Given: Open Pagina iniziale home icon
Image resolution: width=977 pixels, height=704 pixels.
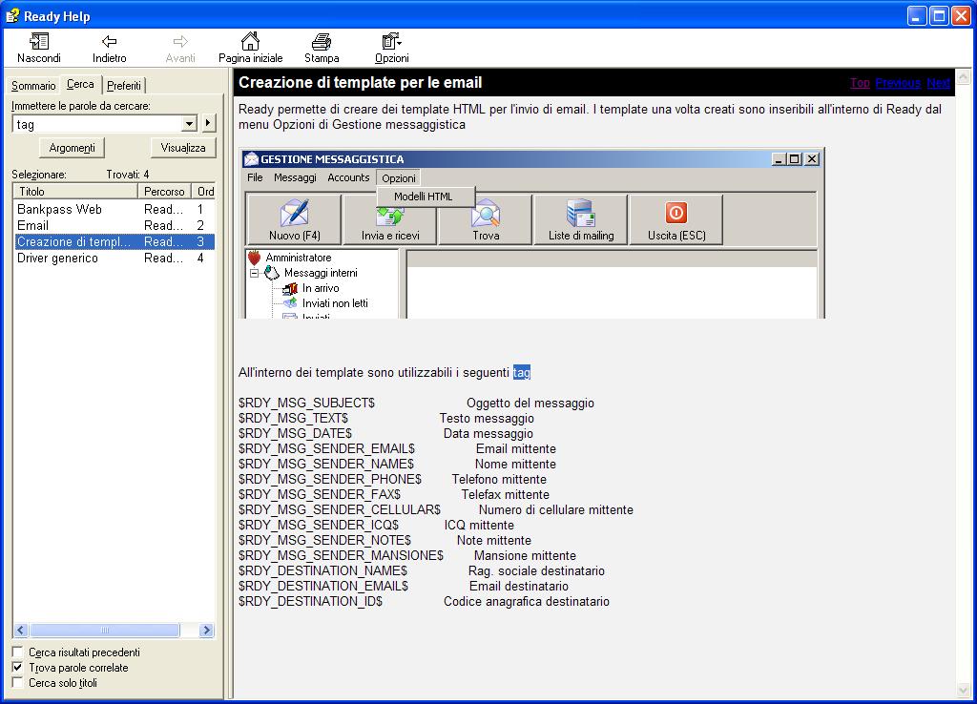Looking at the screenshot, I should [x=251, y=42].
